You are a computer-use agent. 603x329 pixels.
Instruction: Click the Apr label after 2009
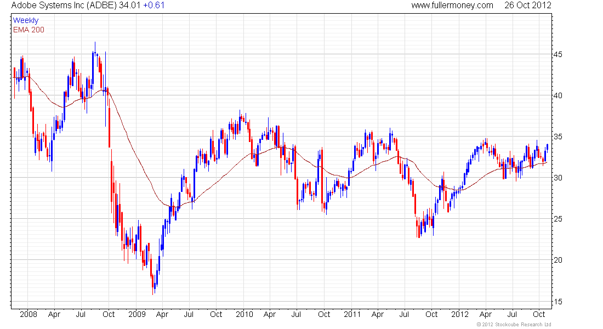[x=162, y=314]
